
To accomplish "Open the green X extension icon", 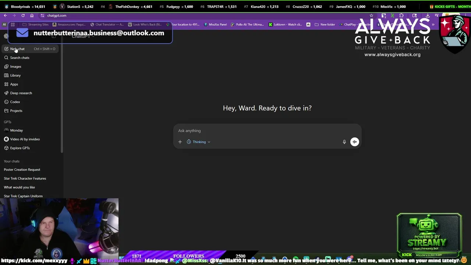I will (393, 15).
